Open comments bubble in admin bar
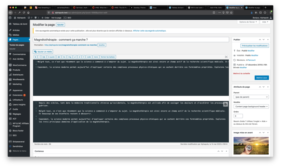The height and width of the screenshot is (167, 281). pyautogui.click(x=37, y=18)
